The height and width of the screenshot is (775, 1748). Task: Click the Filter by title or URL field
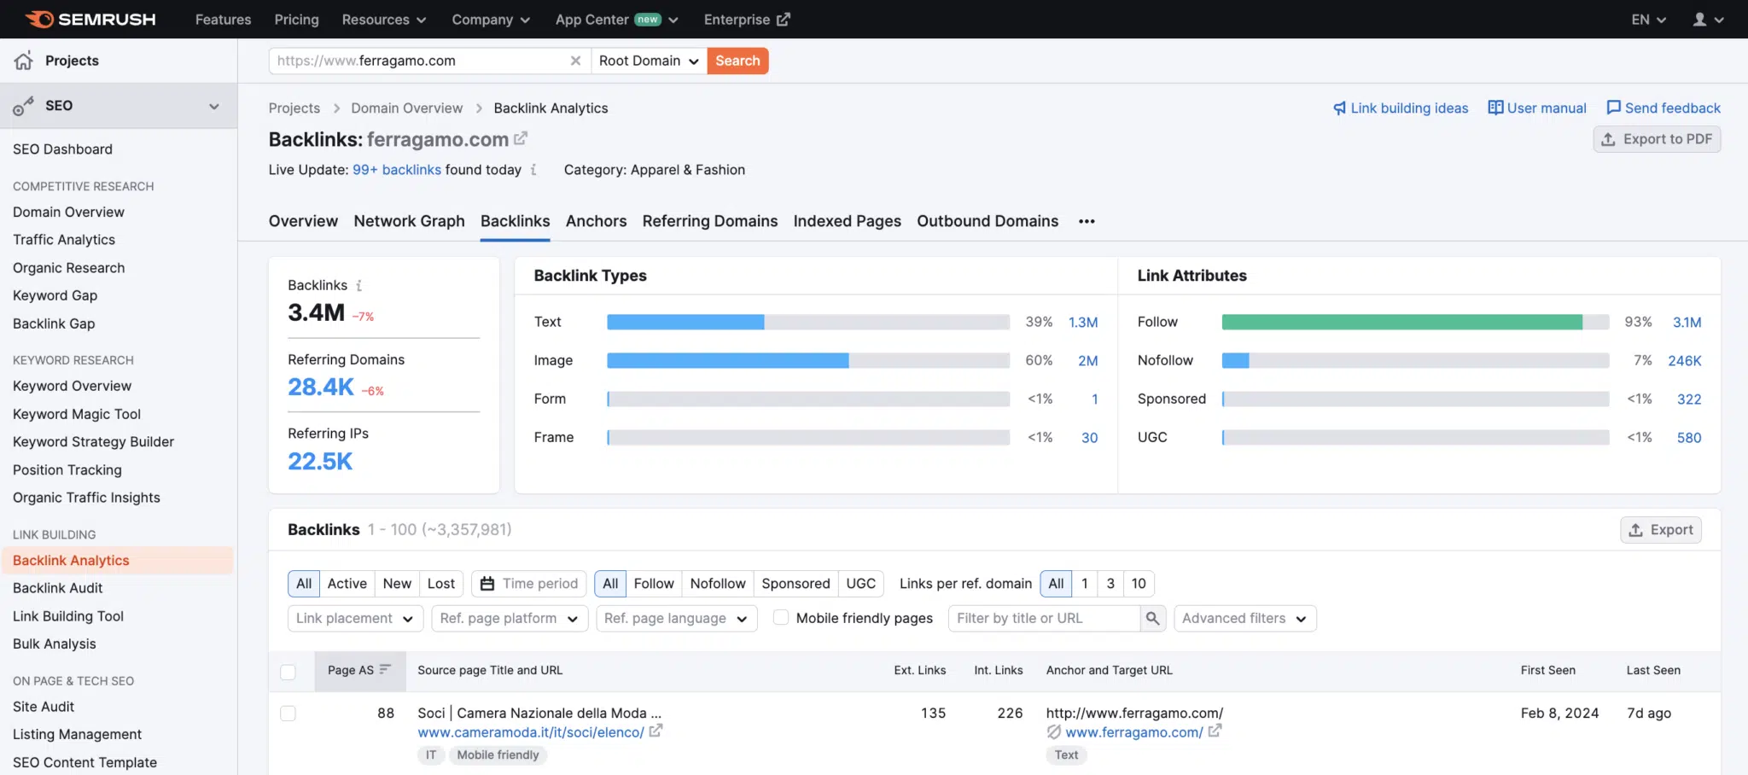click(x=1044, y=618)
